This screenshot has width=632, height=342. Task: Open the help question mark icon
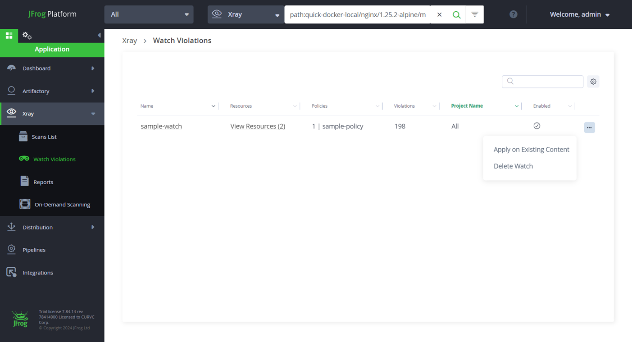tap(513, 14)
